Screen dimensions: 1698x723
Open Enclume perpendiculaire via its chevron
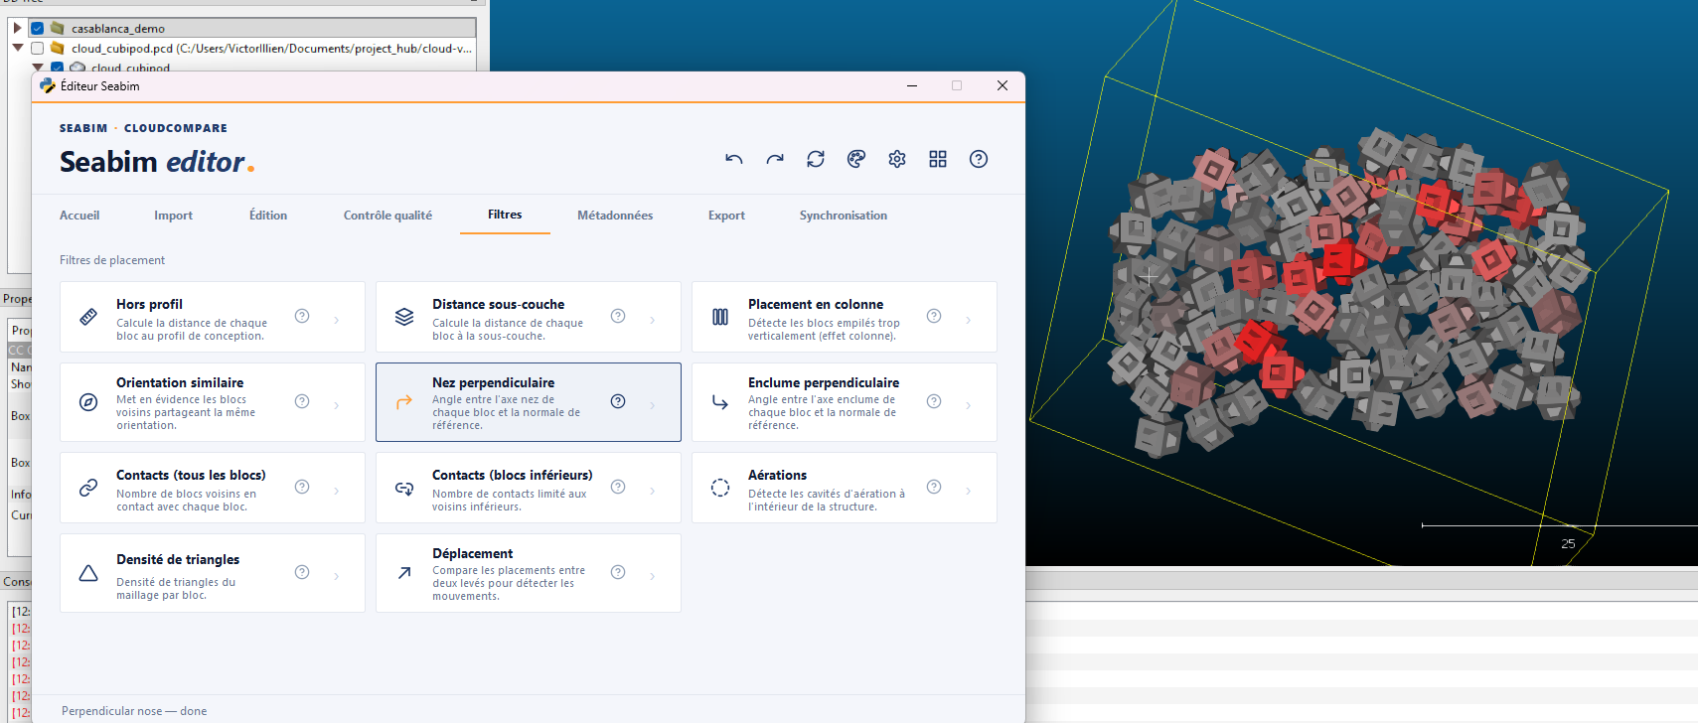click(x=969, y=405)
